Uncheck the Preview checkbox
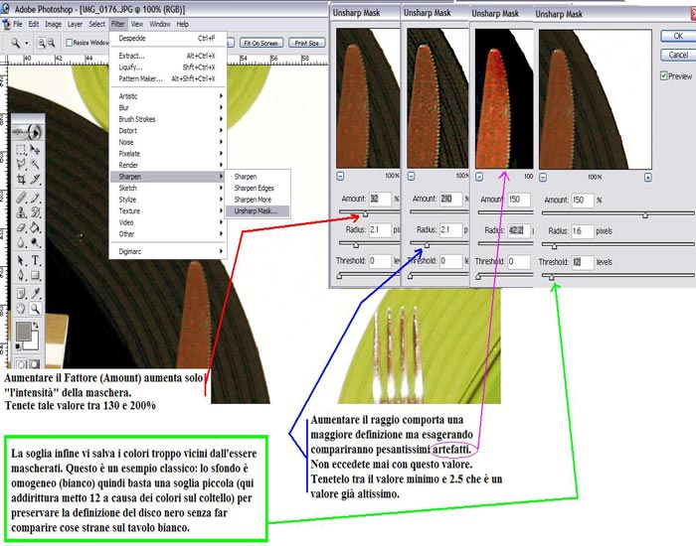The image size is (696, 546). point(663,75)
